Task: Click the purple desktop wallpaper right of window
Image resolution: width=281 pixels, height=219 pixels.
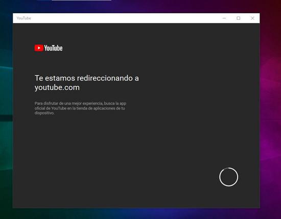Action: point(270,107)
